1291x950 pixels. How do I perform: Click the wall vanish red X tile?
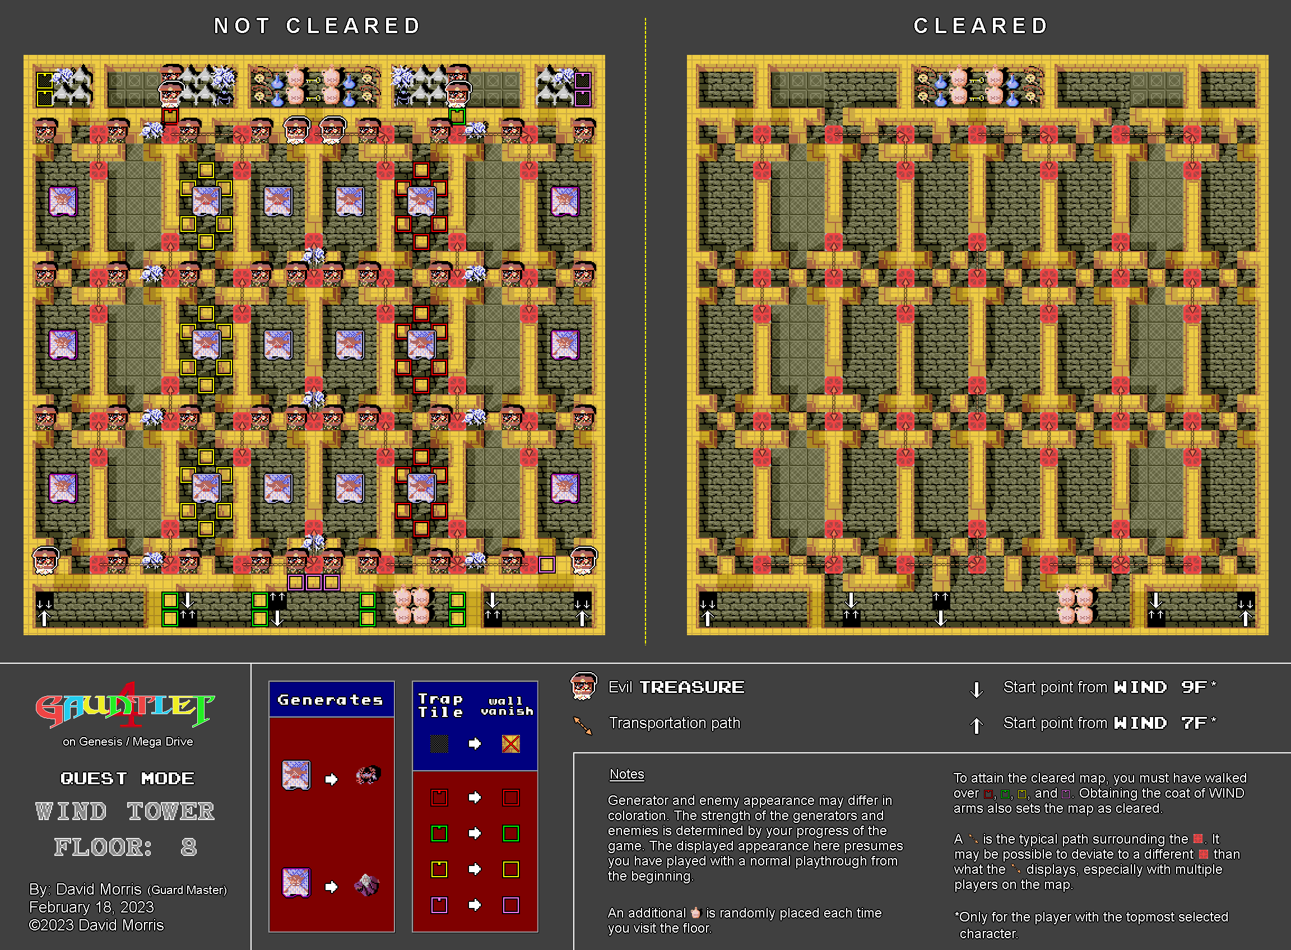click(510, 743)
